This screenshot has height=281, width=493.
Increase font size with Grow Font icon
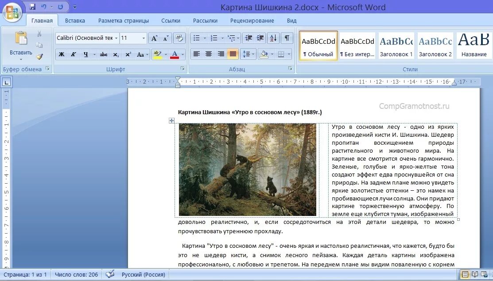[154, 38]
